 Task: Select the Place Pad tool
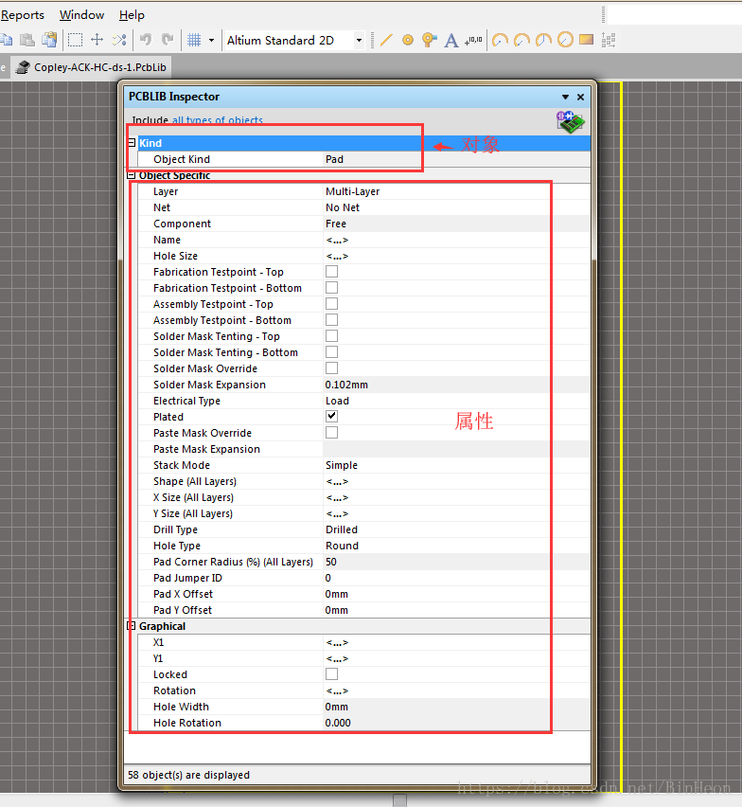tap(408, 40)
